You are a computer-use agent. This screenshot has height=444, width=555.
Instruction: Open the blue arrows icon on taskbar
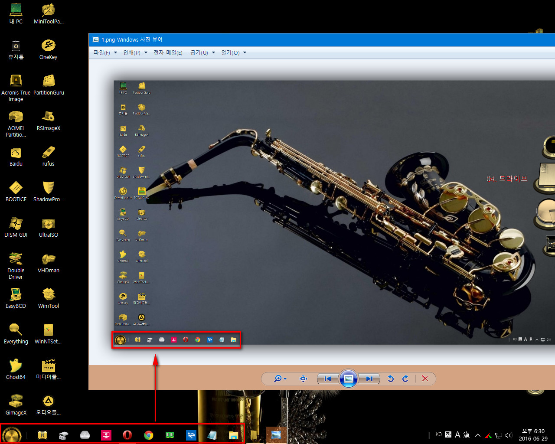[x=191, y=435]
